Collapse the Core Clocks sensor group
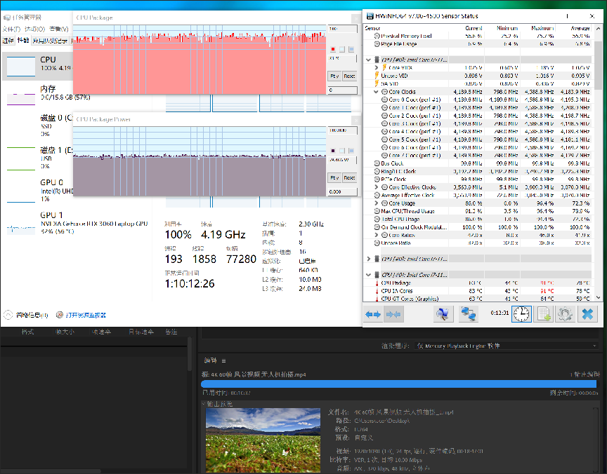 377,91
